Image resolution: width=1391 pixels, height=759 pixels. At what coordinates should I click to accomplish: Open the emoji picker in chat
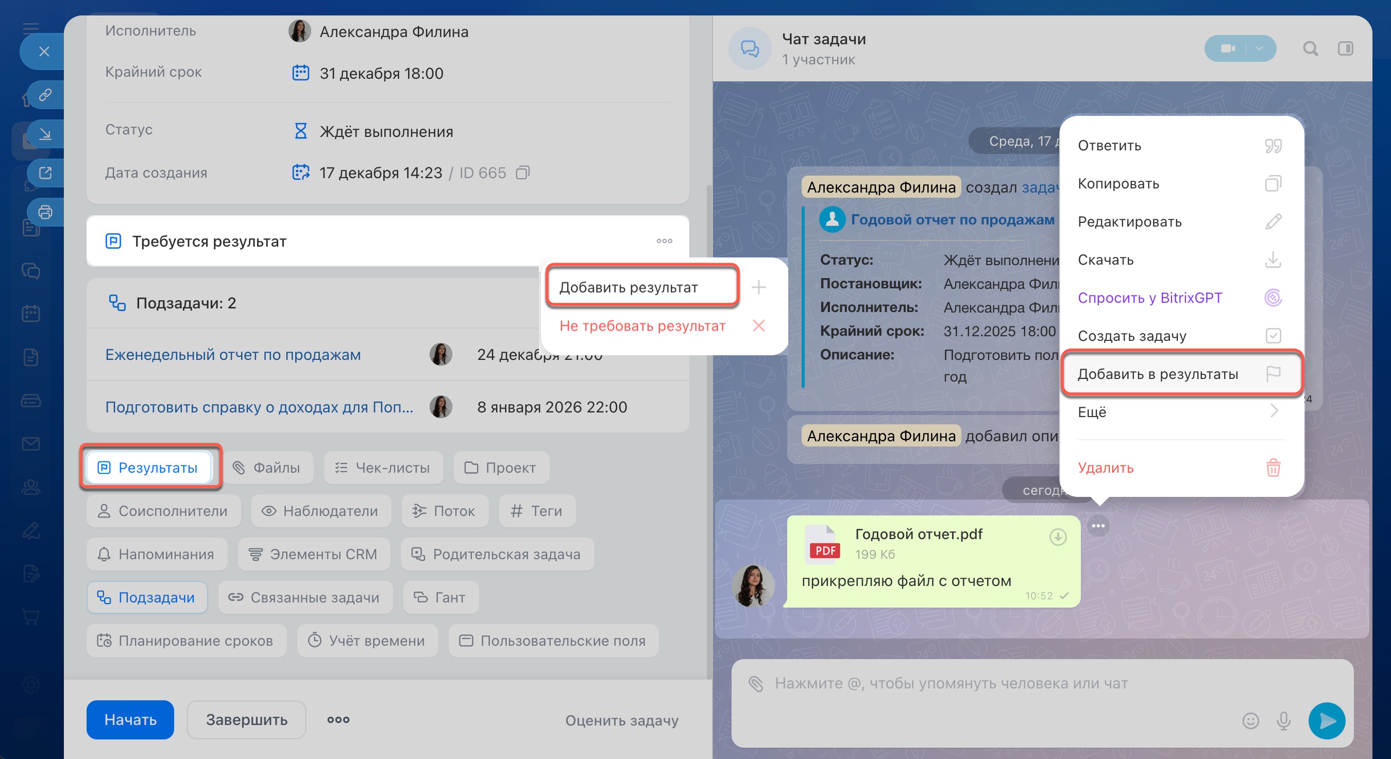[x=1250, y=721]
